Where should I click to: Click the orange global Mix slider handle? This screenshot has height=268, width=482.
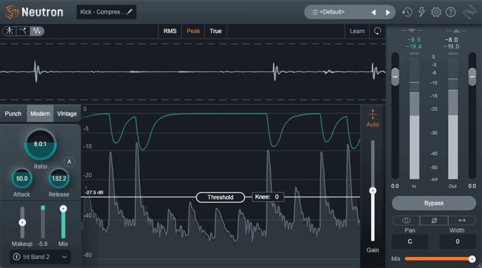click(x=472, y=259)
